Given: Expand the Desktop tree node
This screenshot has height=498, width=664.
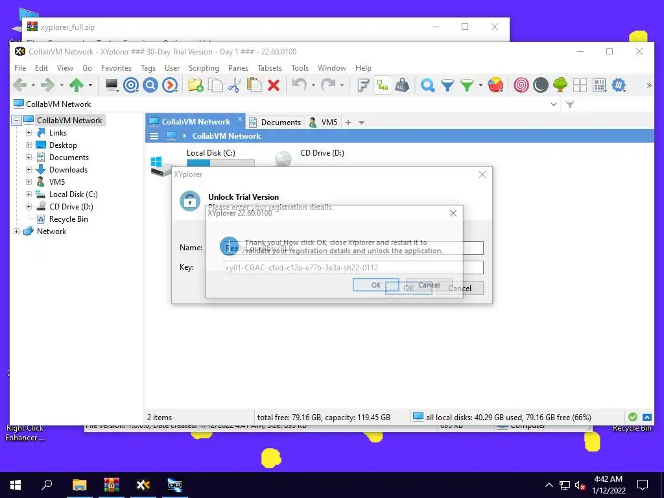Looking at the screenshot, I should (x=29, y=145).
